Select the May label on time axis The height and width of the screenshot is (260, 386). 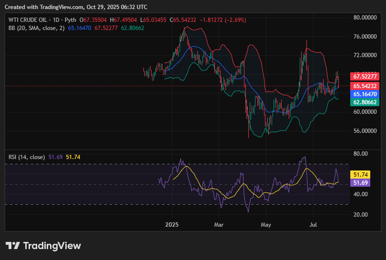pos(266,224)
